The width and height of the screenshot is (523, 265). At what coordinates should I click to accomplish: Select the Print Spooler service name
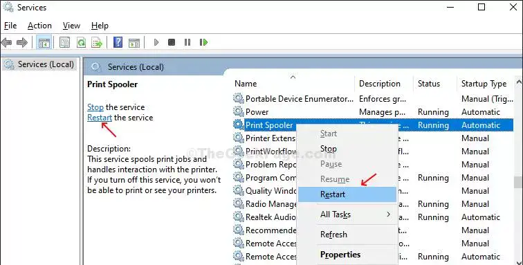pos(269,125)
